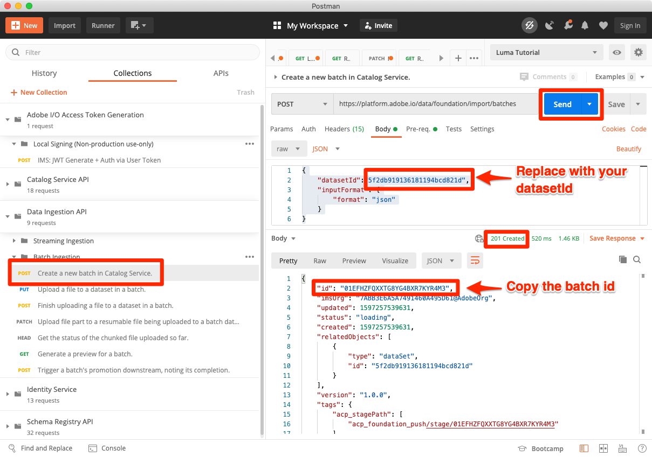Collapse Data Ingestion API collection
The width and height of the screenshot is (652, 457).
[x=8, y=216]
